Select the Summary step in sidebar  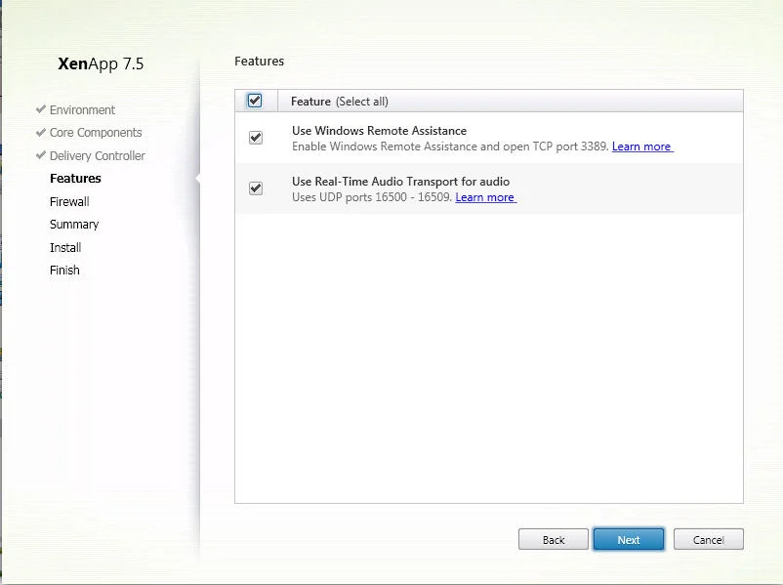click(x=74, y=225)
